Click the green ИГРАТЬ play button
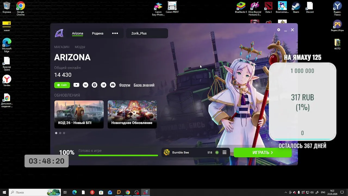 (263, 152)
